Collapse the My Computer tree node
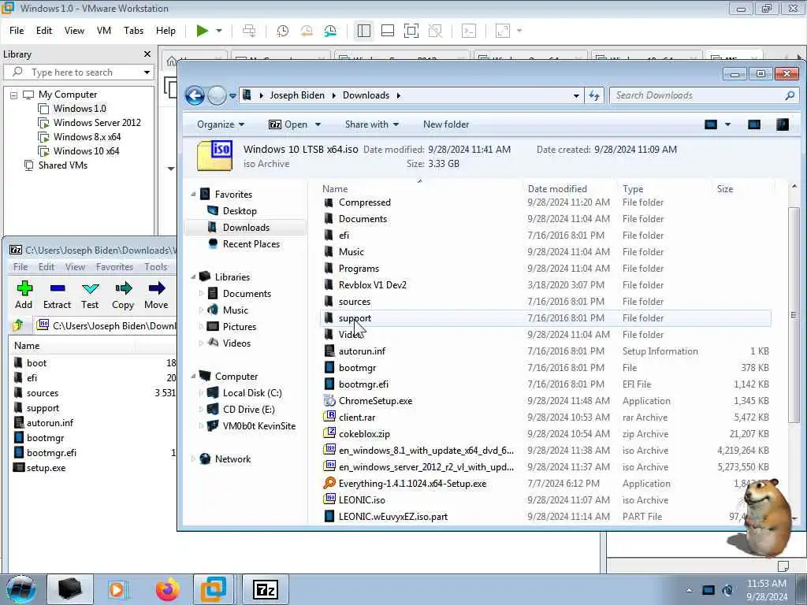The image size is (807, 605). (x=14, y=95)
